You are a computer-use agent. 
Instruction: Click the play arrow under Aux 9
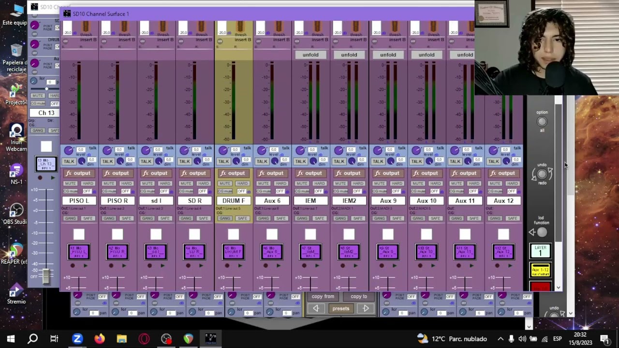(x=394, y=266)
